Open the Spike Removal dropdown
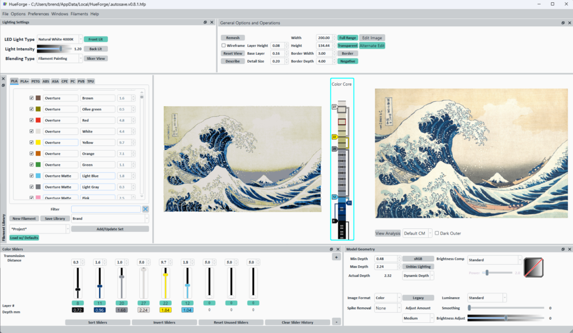 (388, 308)
